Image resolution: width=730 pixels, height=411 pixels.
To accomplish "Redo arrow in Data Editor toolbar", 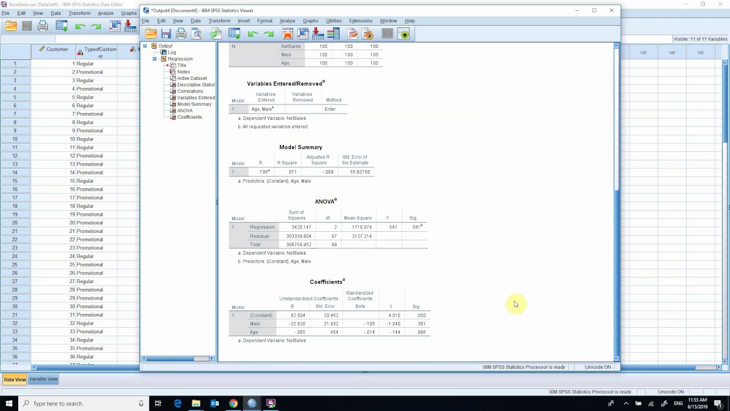I will point(96,26).
